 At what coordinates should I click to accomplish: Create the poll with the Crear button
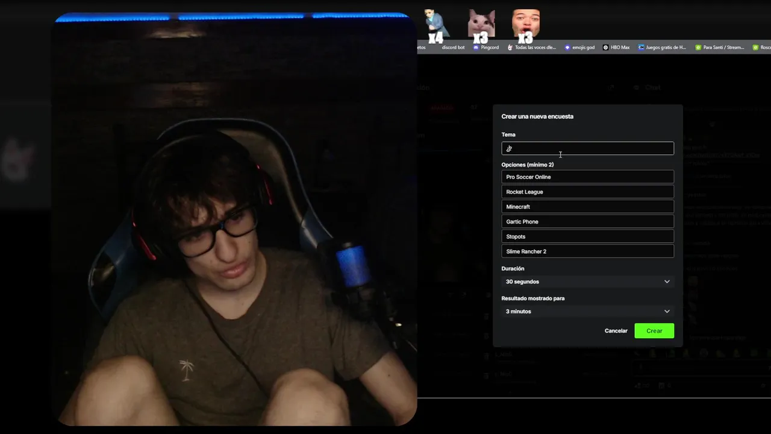click(x=654, y=331)
